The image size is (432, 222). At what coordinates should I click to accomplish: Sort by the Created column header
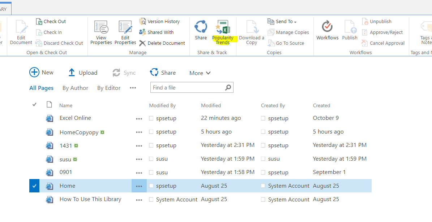pyautogui.click(x=321, y=105)
